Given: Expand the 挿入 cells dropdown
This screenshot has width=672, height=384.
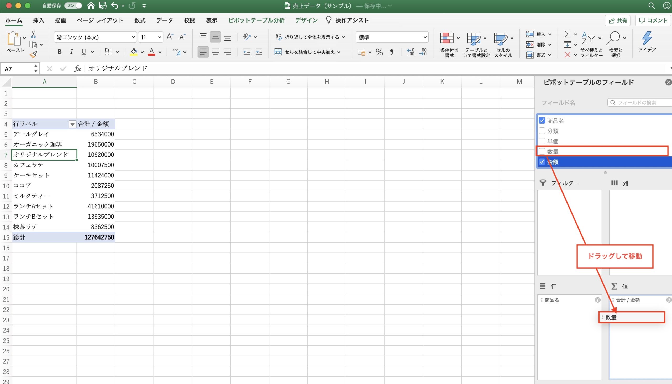Looking at the screenshot, I should click(x=550, y=34).
